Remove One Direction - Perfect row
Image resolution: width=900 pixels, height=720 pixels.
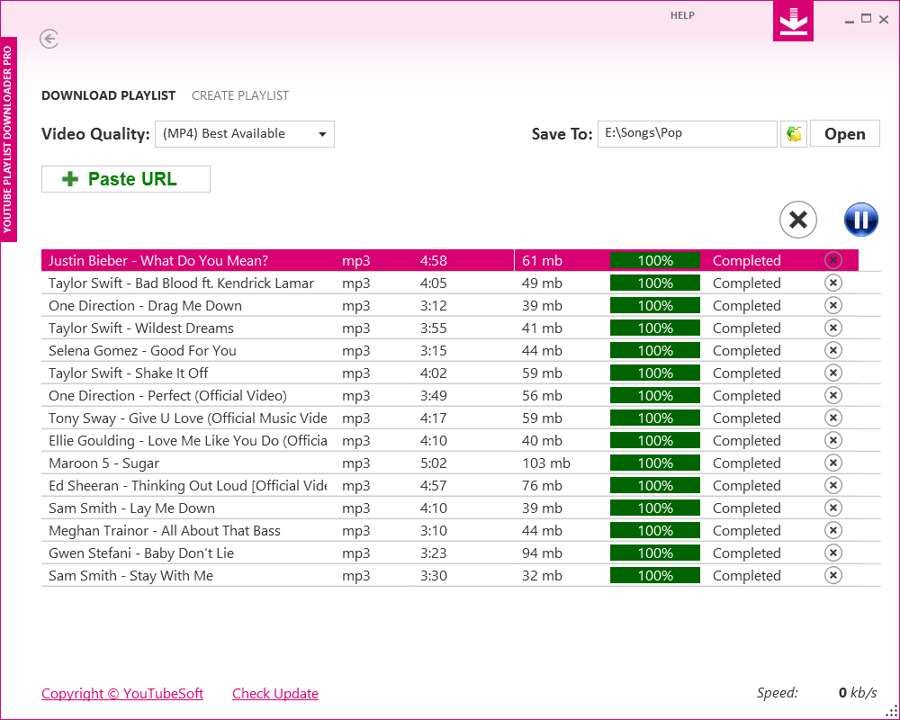(832, 395)
